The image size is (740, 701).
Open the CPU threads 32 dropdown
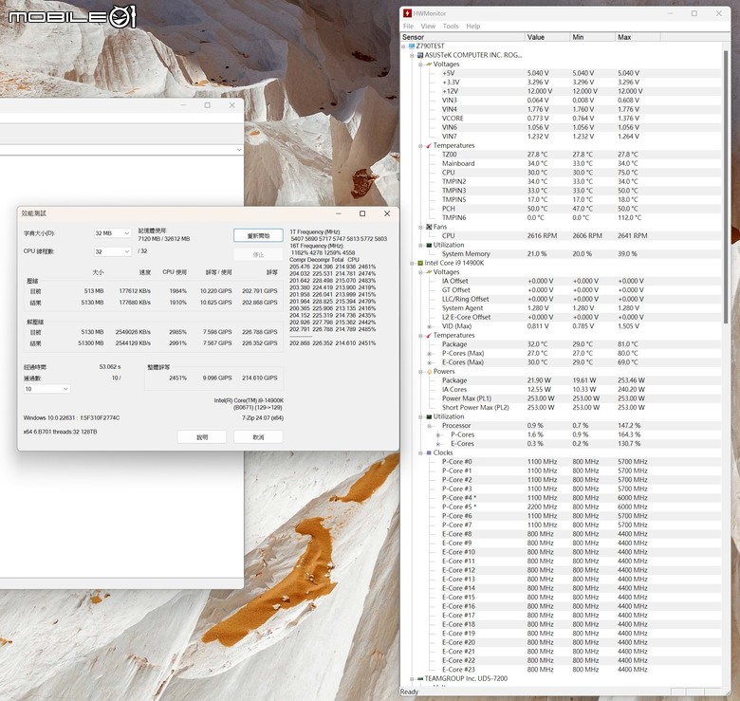[112, 251]
